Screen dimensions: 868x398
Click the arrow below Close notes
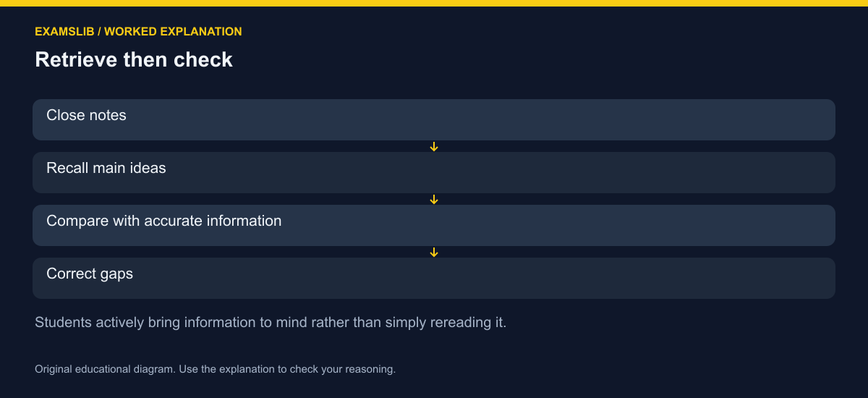coord(434,147)
